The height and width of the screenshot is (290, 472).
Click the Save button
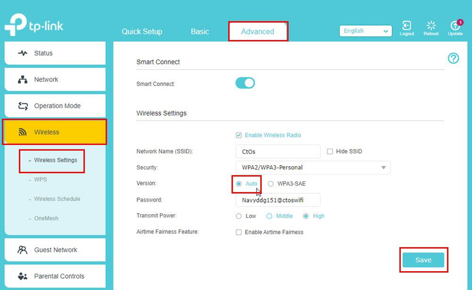pyautogui.click(x=423, y=260)
